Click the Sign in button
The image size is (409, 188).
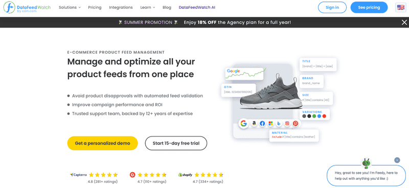[x=332, y=7]
